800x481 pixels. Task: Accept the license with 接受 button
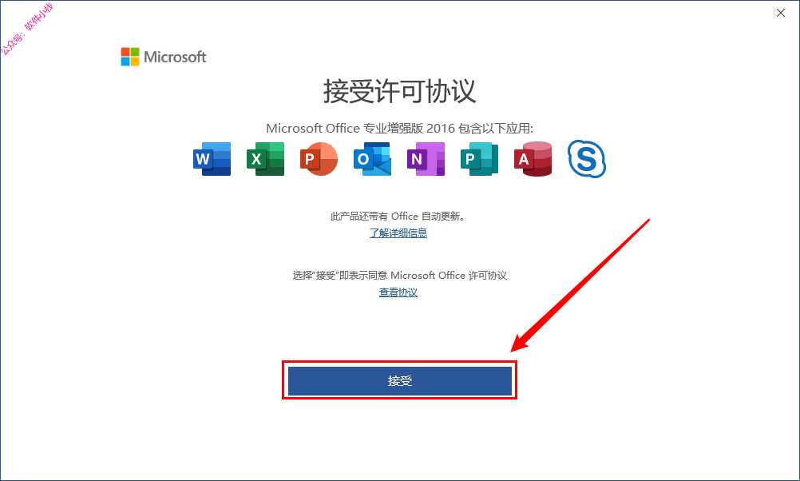400,381
